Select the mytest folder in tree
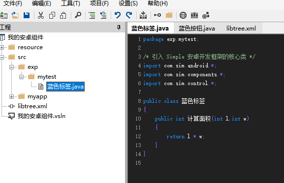Image resolution: width=284 pixels, height=183 pixels. [x=47, y=77]
